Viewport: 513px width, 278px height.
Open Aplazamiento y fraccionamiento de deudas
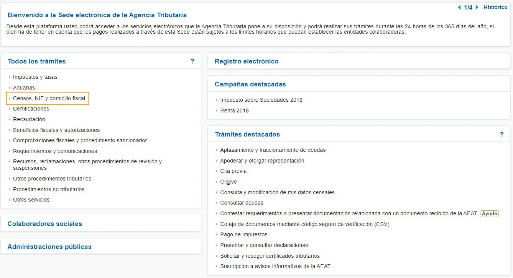coord(273,150)
